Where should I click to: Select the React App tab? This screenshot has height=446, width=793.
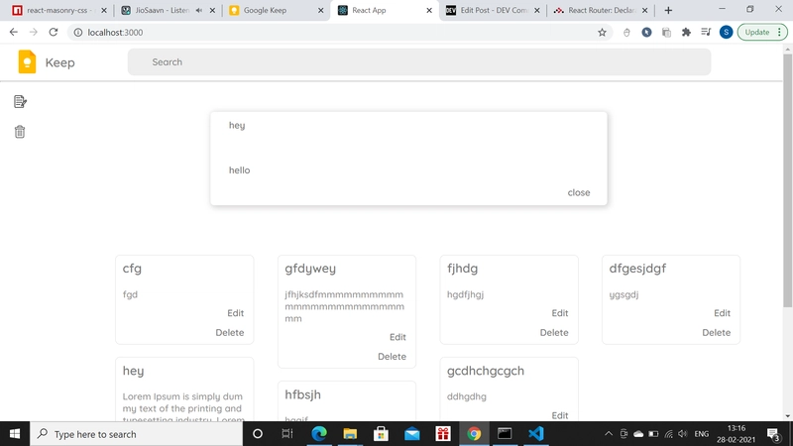tap(385, 10)
